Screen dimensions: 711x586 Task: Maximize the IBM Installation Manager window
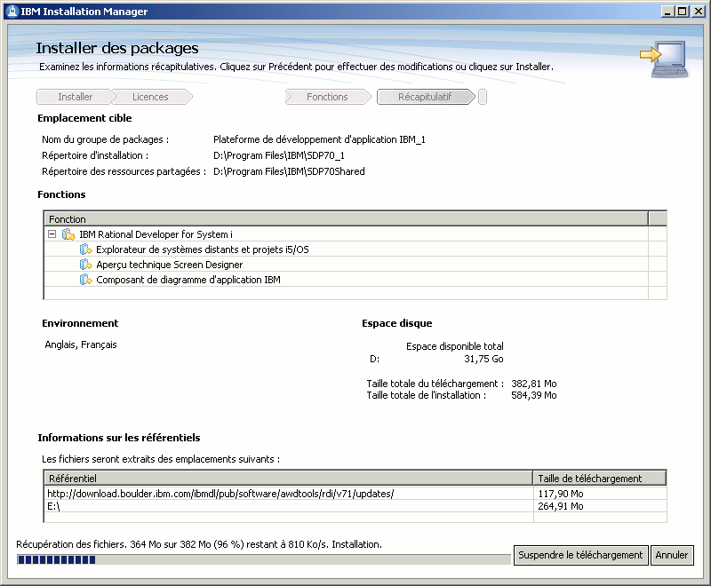coord(683,12)
